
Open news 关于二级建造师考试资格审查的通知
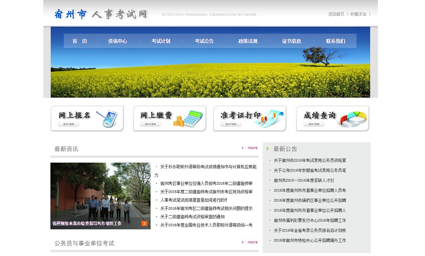pos(192,217)
